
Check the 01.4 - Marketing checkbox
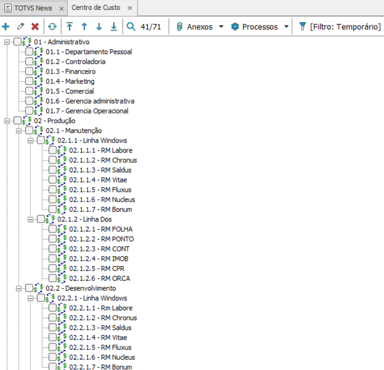(x=29, y=81)
